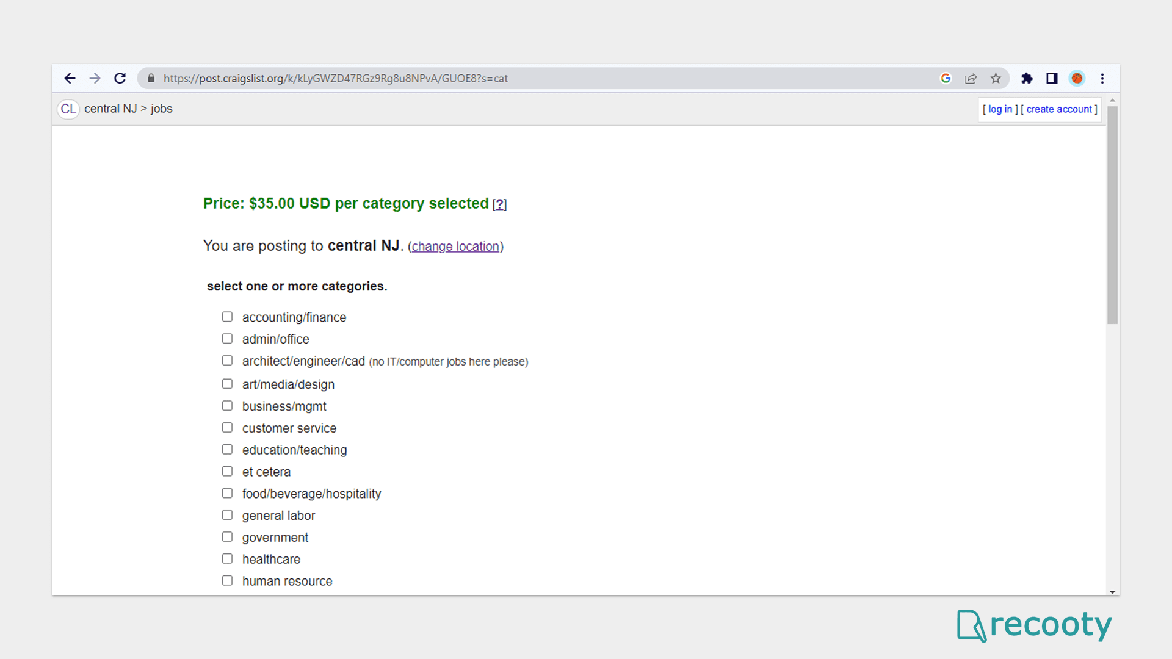Image resolution: width=1172 pixels, height=659 pixels.
Task: Click the Google icon in address bar
Action: [x=946, y=78]
